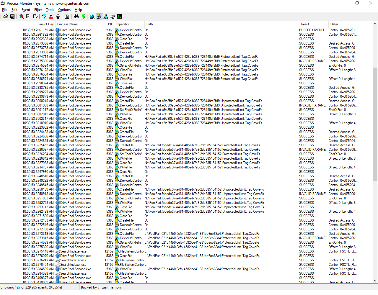
Task: Enable Show Registry Activity
Action: click(92, 17)
